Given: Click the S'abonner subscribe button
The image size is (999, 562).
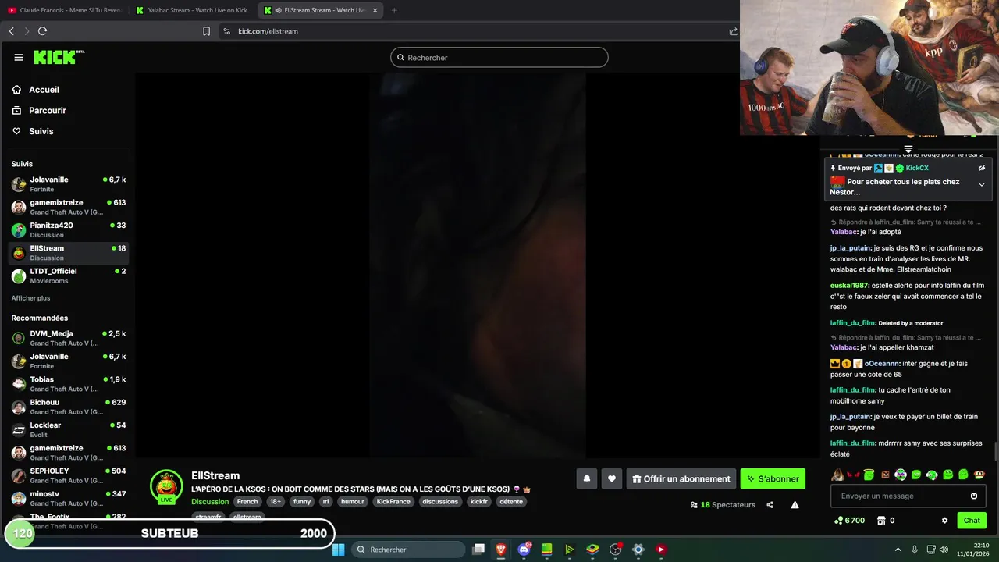Looking at the screenshot, I should [x=773, y=478].
